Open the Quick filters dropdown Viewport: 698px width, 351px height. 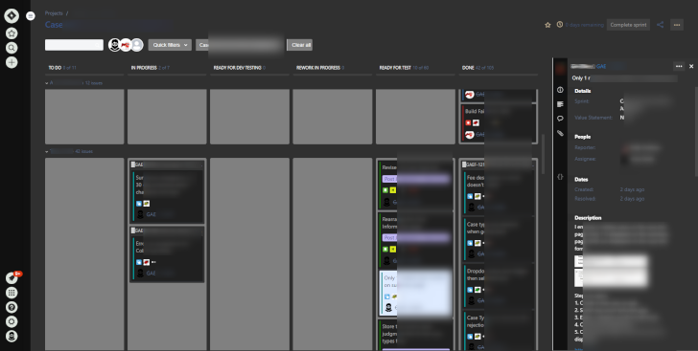coord(170,45)
